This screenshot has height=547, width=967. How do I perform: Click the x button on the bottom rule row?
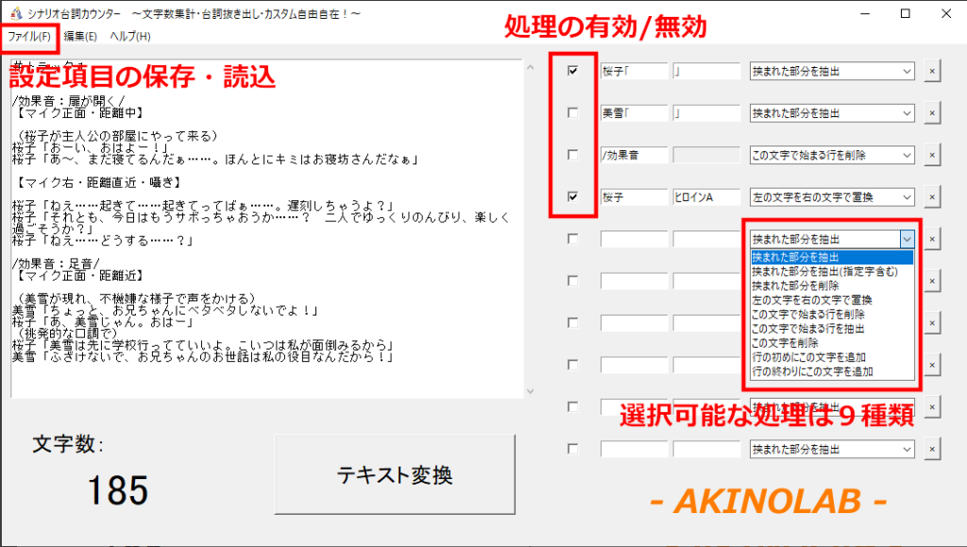point(932,450)
